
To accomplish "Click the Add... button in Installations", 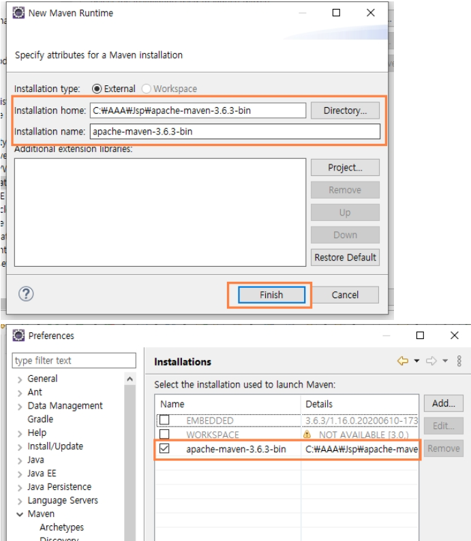I will pos(444,403).
